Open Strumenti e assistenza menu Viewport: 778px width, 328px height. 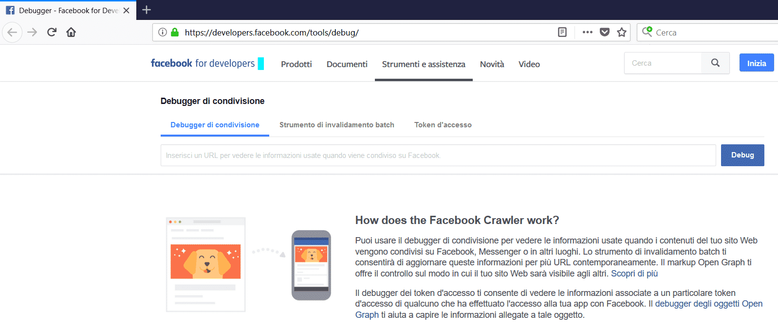point(424,64)
